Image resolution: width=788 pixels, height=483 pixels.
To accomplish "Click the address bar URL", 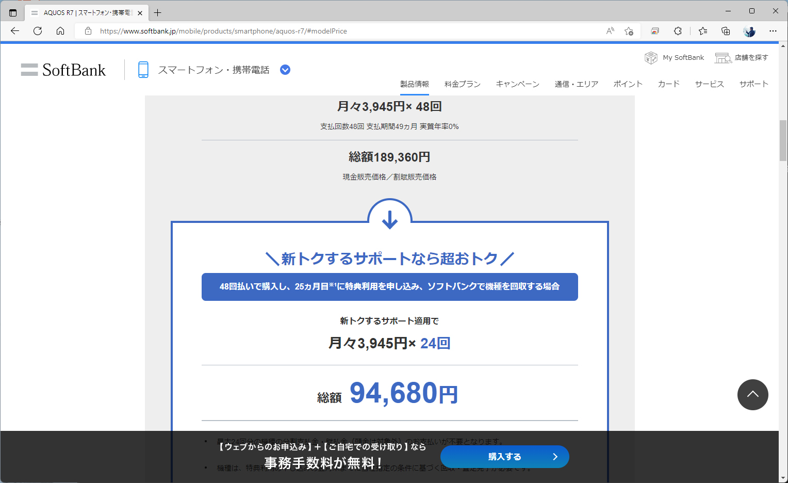I will pyautogui.click(x=223, y=31).
